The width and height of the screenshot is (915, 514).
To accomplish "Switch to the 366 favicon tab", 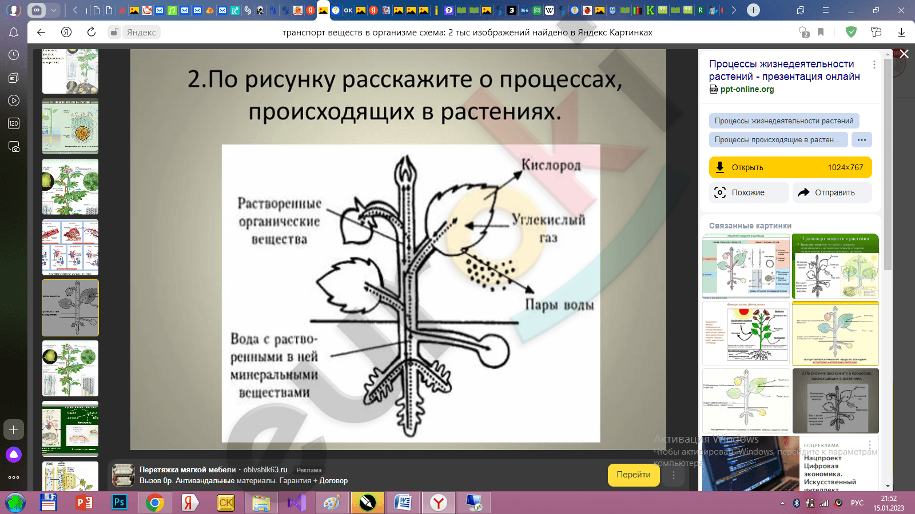I will coord(524,10).
